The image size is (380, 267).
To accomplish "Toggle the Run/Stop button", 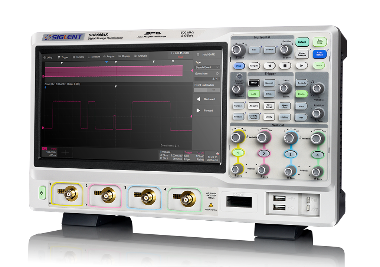I will [320, 42].
